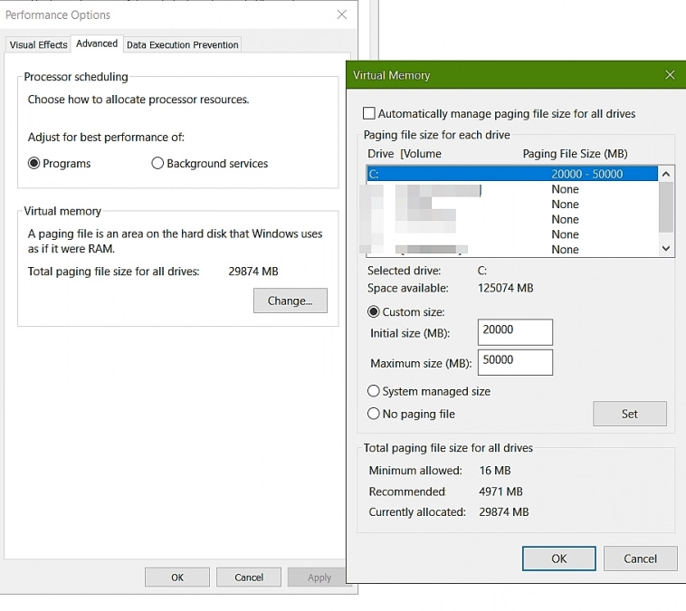This screenshot has width=686, height=611.
Task: Click the Initial size input field
Action: (x=515, y=331)
